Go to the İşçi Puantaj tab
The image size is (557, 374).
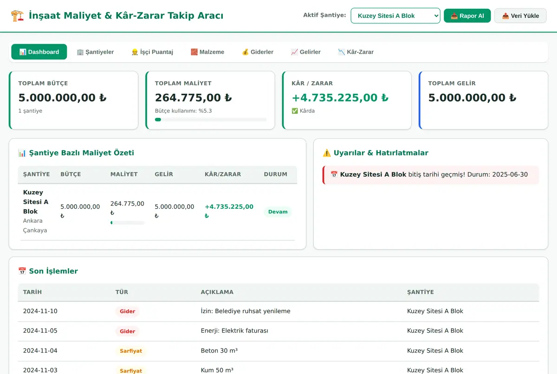(152, 52)
